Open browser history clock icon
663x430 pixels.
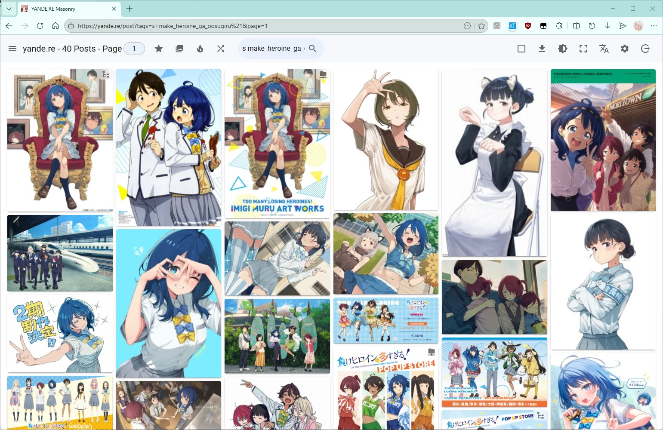click(x=592, y=26)
